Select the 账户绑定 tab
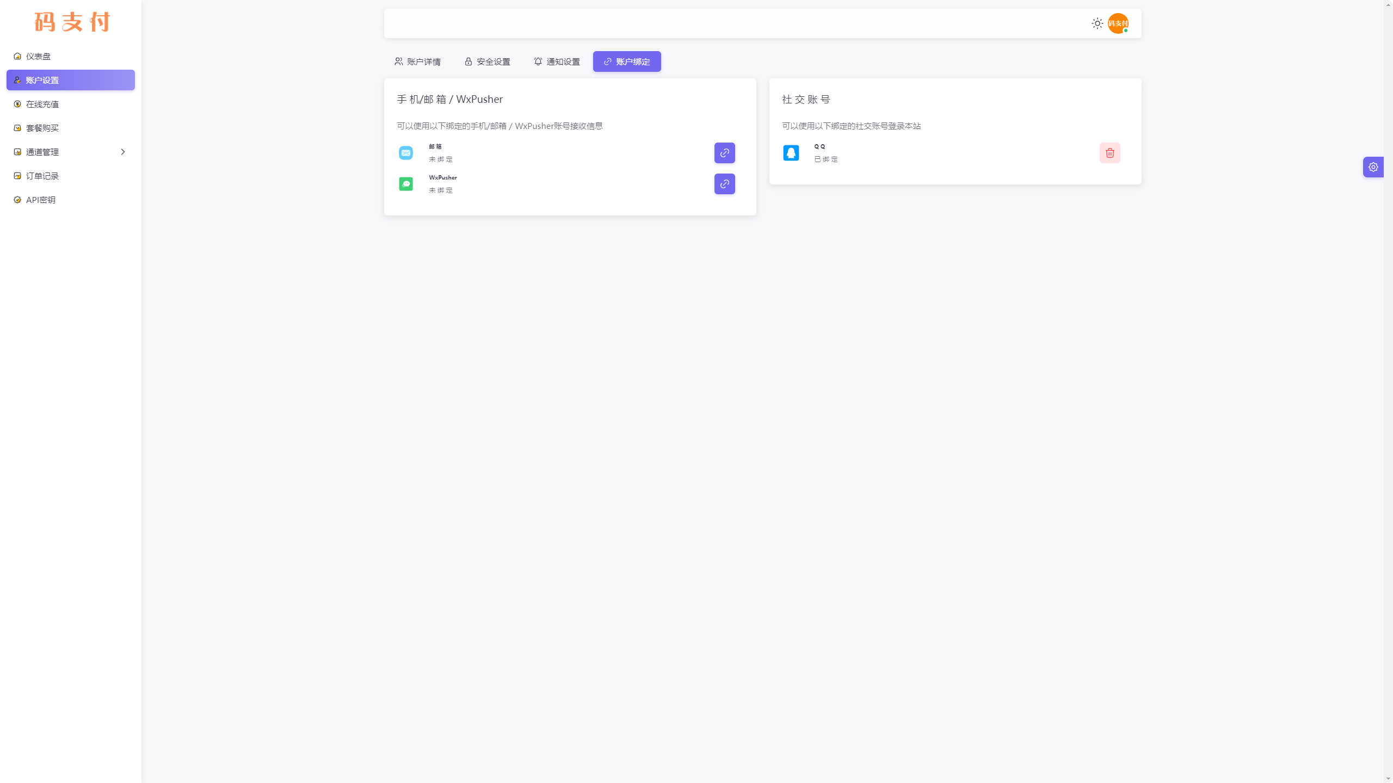Screen dimensions: 1393x783 tap(627, 61)
